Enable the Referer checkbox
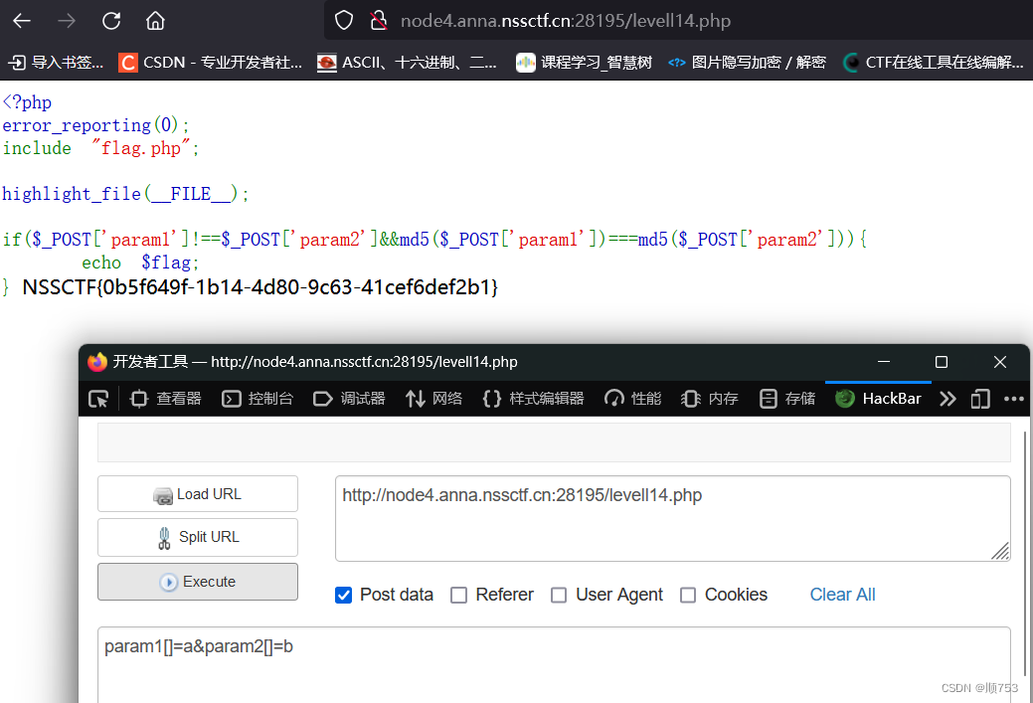 click(458, 595)
